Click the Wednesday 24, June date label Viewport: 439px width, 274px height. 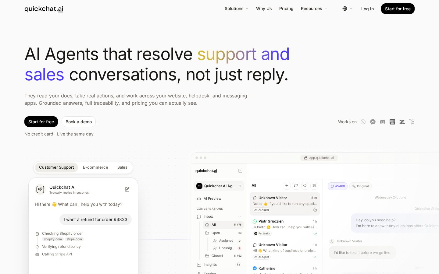390,198
